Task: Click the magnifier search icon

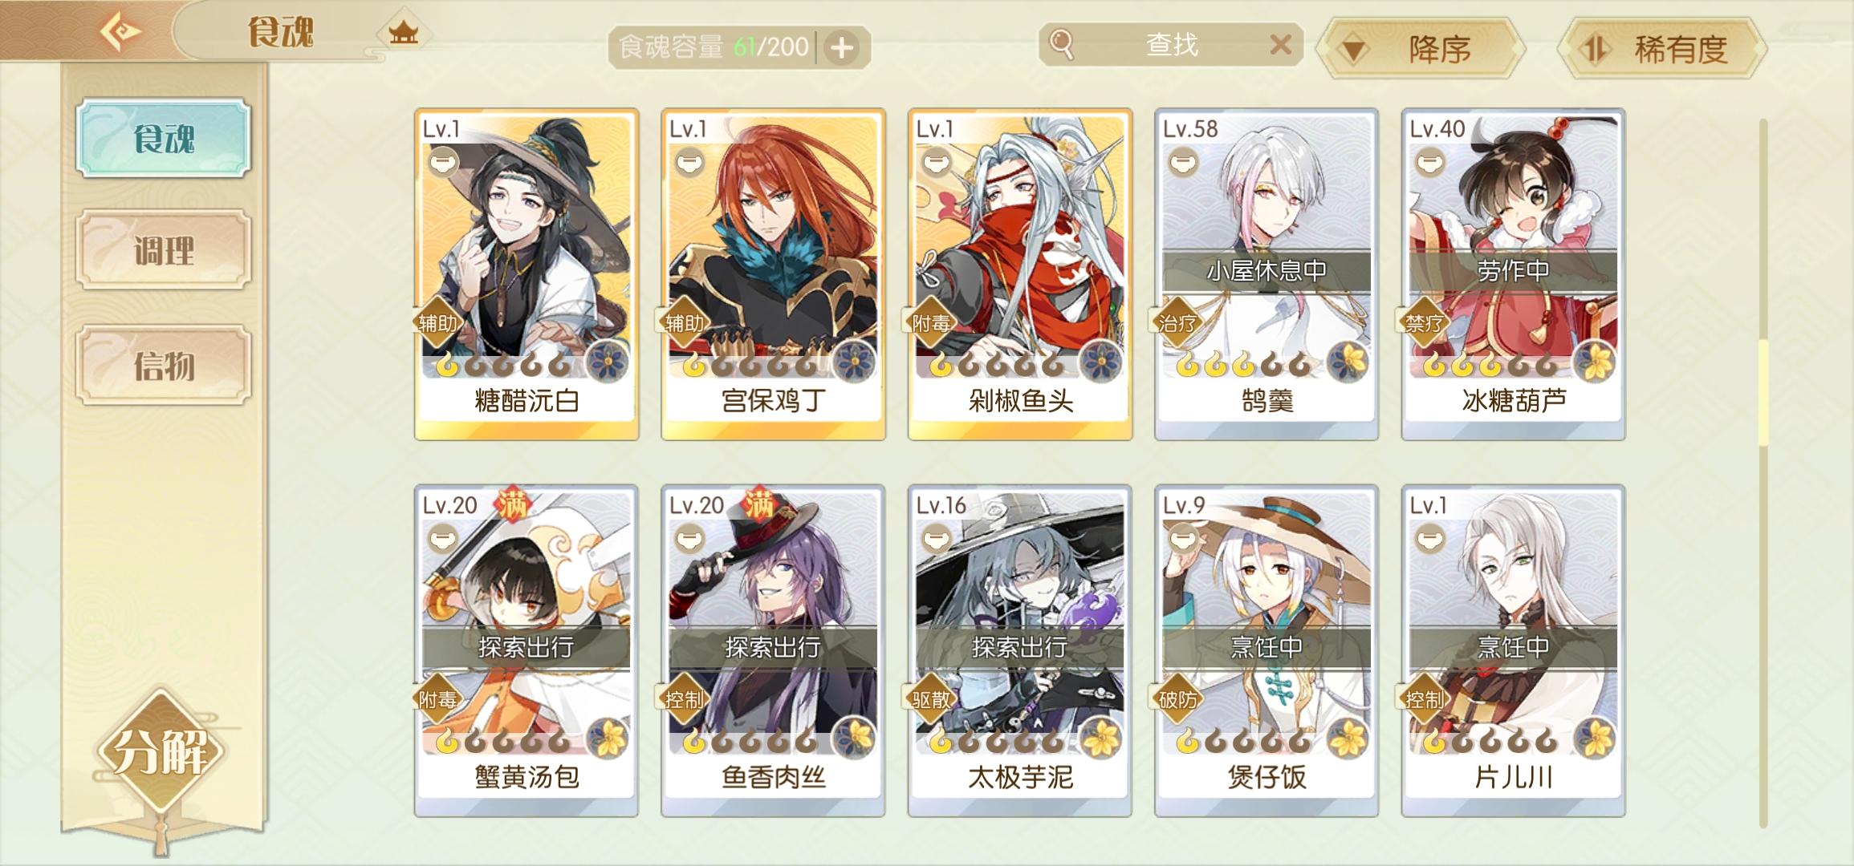Action: 1061,44
